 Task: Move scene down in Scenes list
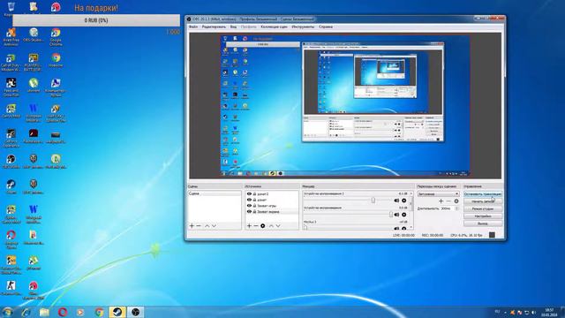(x=214, y=226)
